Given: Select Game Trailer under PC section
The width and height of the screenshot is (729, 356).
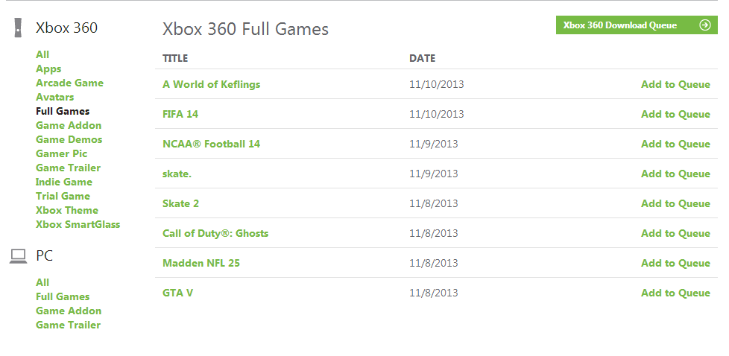Looking at the screenshot, I should click(69, 325).
